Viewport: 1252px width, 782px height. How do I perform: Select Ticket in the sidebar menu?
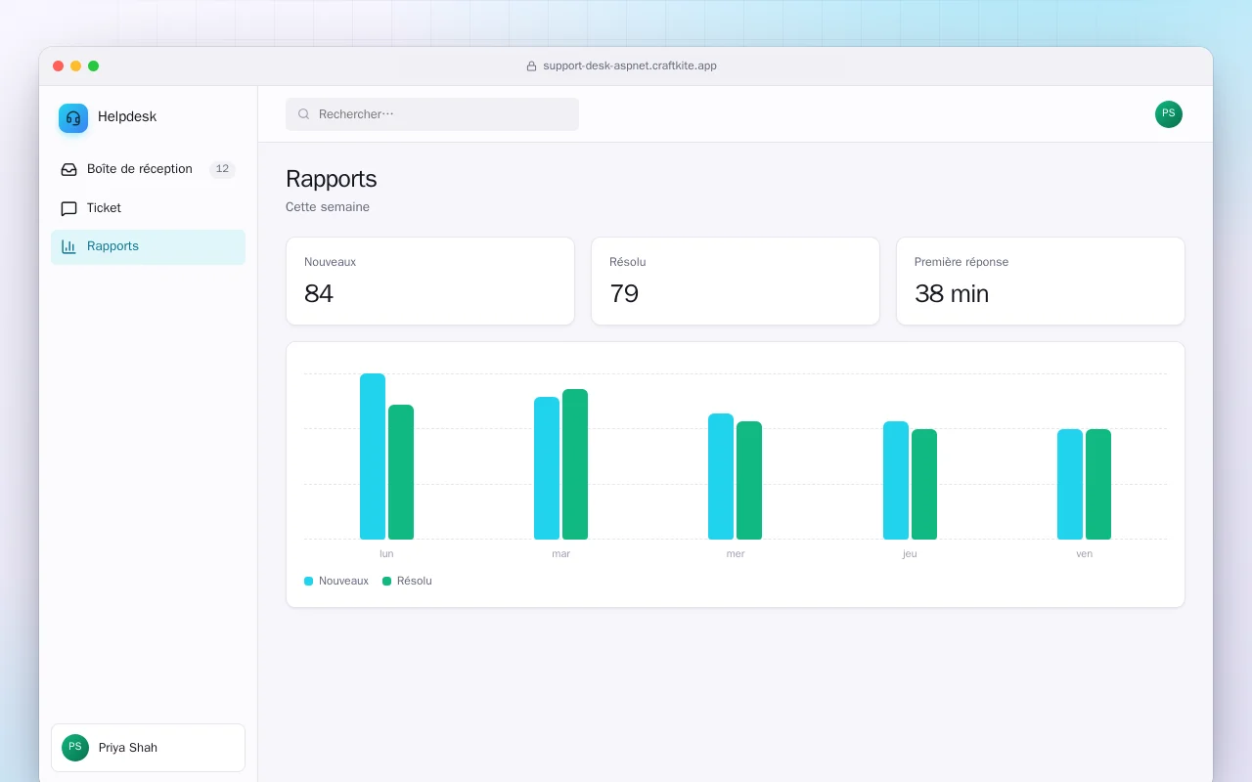tap(148, 208)
